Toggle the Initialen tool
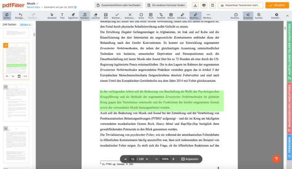Image resolution: width=292 pixels, height=169 pixels. tap(84, 16)
